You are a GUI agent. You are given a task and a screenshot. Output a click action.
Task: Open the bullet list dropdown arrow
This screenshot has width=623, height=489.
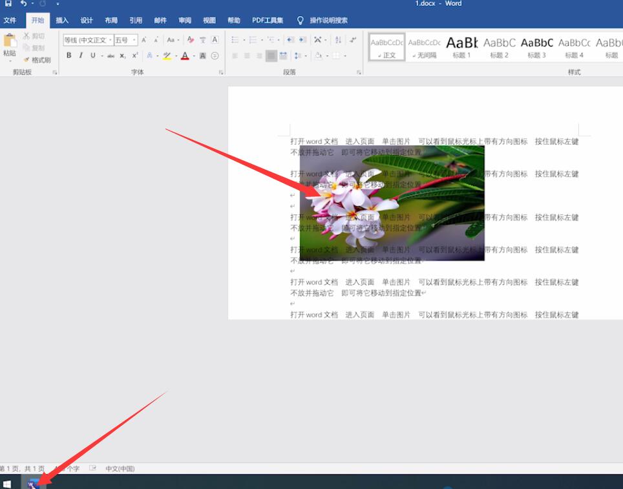244,39
